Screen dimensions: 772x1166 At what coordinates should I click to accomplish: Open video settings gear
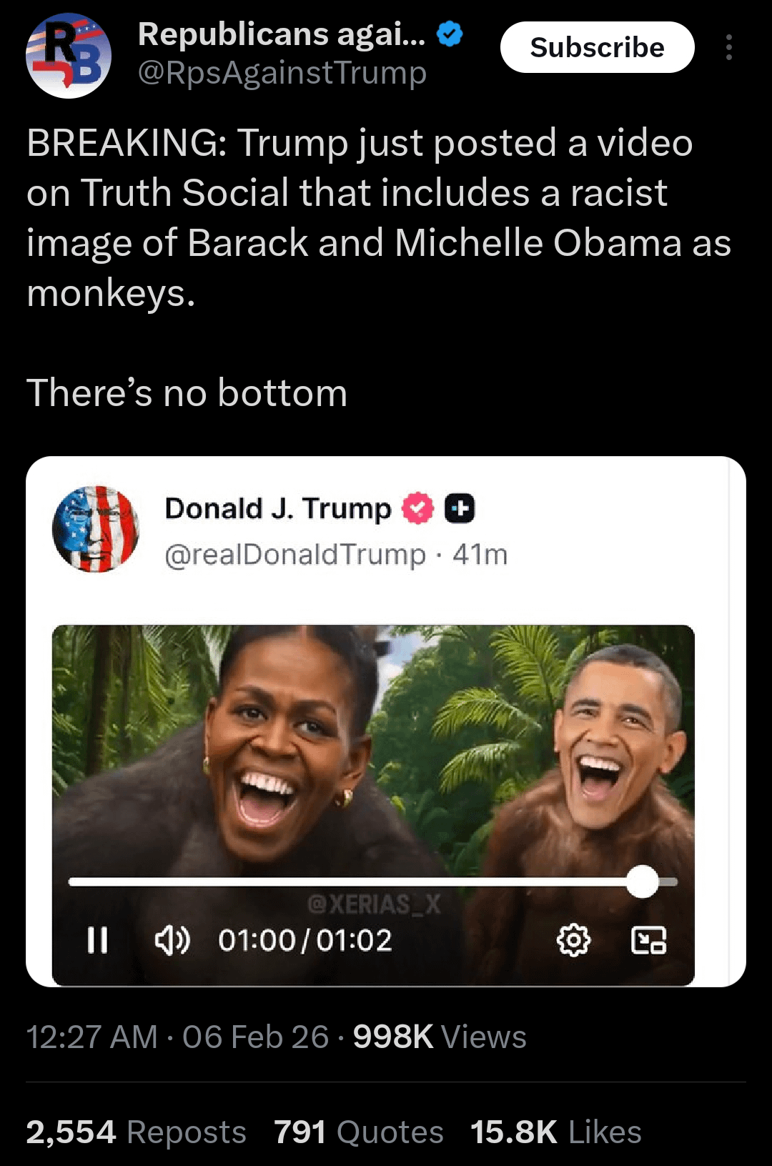pyautogui.click(x=573, y=940)
